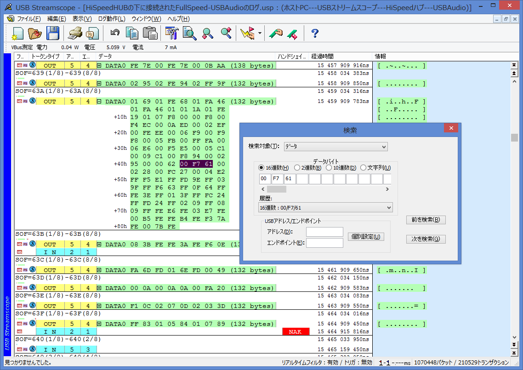Screen dimensions: 523x370
Task: Click the Find Next magnifier down-arrow icon
Action: click(x=207, y=34)
